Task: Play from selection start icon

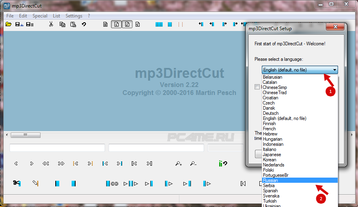Action: click(x=169, y=184)
